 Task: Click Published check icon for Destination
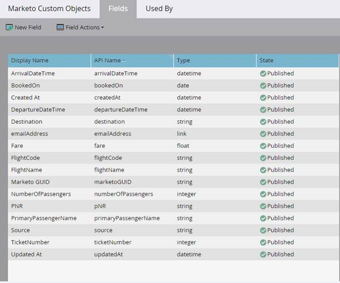click(263, 122)
